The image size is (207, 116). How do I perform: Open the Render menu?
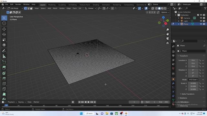18,5
